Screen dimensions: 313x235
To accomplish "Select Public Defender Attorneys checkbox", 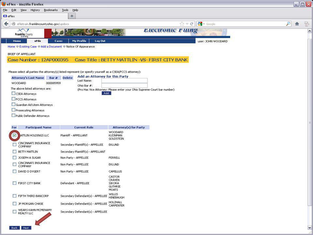I will coord(13,115).
